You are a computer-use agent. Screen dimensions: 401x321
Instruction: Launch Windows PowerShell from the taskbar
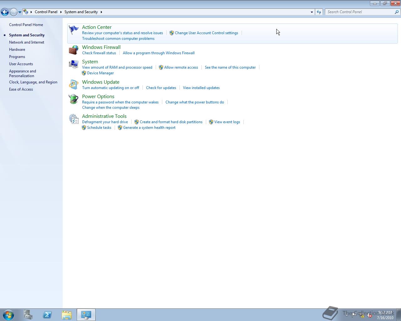coord(47,315)
